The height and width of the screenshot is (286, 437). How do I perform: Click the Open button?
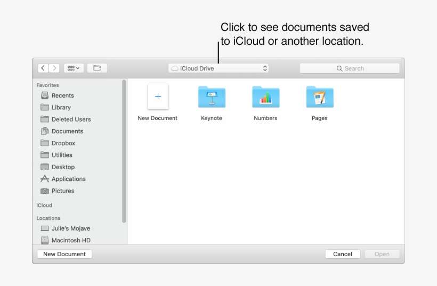[382, 254]
